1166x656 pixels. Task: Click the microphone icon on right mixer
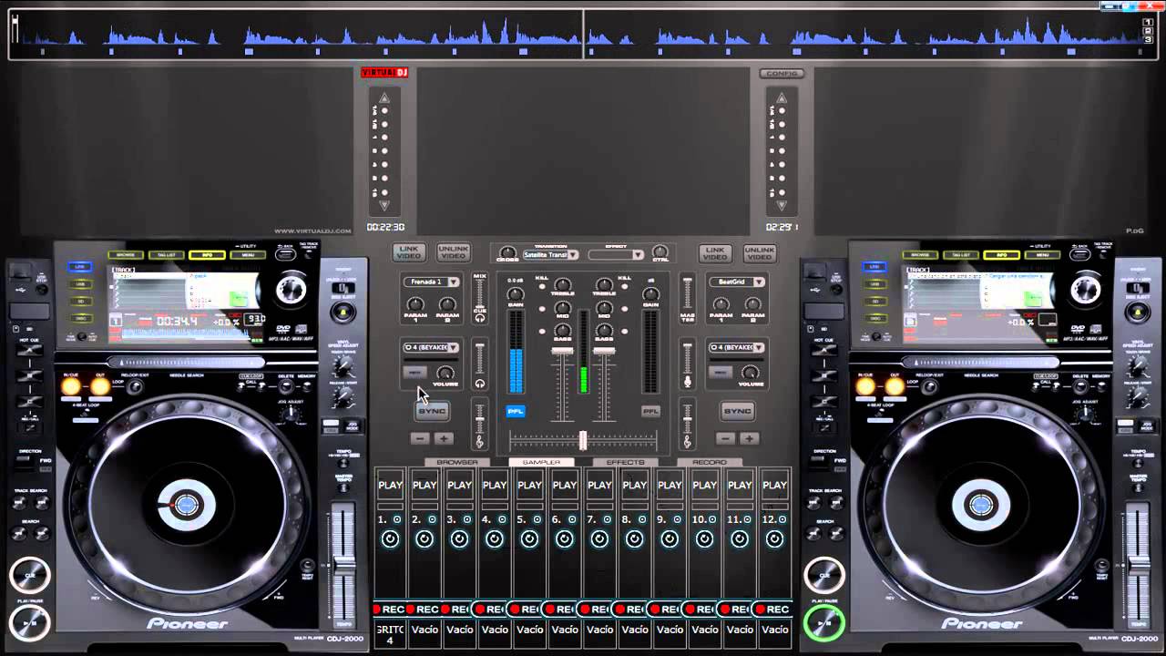pos(688,381)
